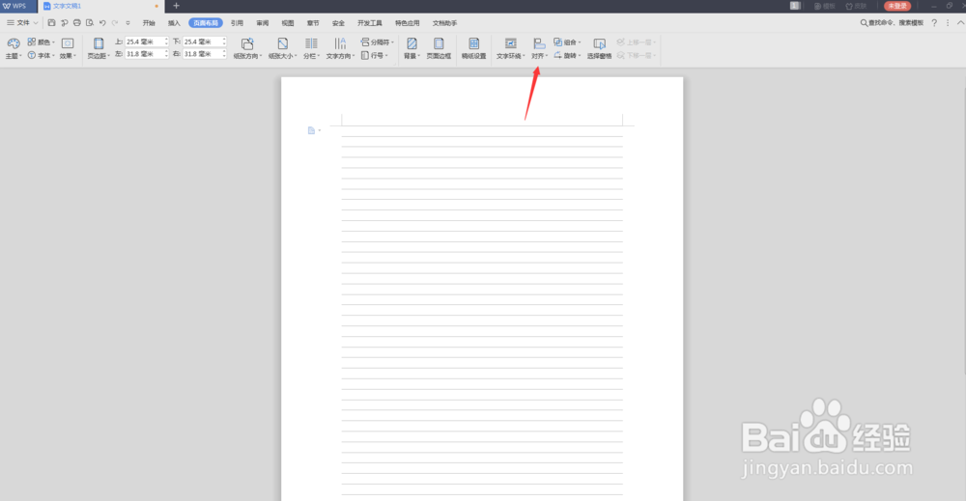Open the 对齐 align menu
966x501 pixels.
539,48
